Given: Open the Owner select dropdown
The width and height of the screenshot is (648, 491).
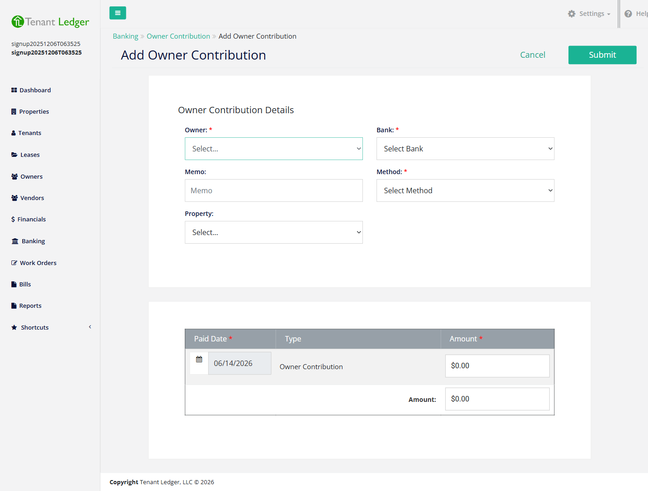Looking at the screenshot, I should click(x=274, y=149).
